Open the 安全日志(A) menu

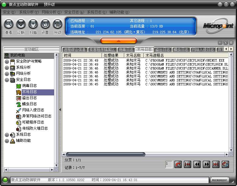74,12
